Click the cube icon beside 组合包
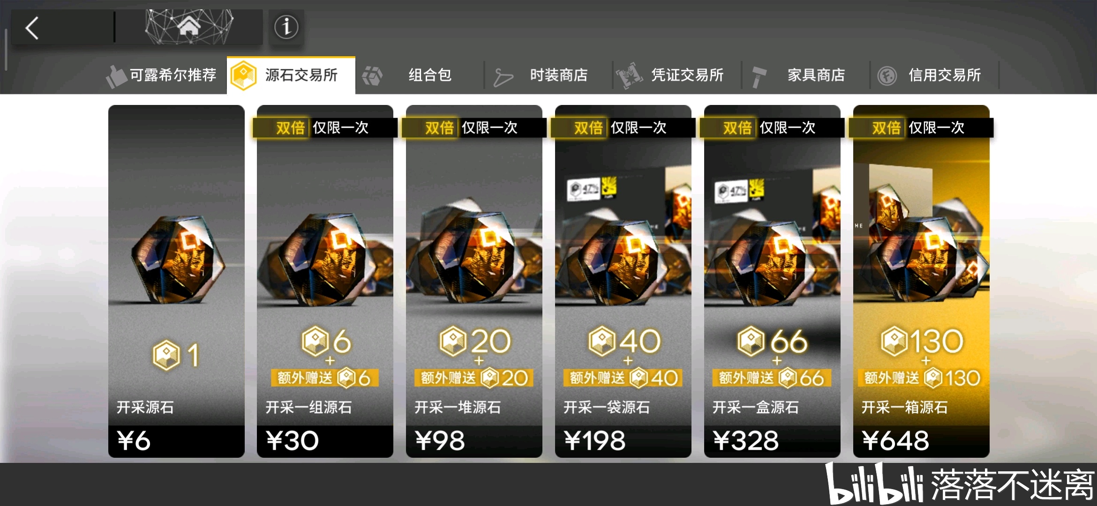 372,75
